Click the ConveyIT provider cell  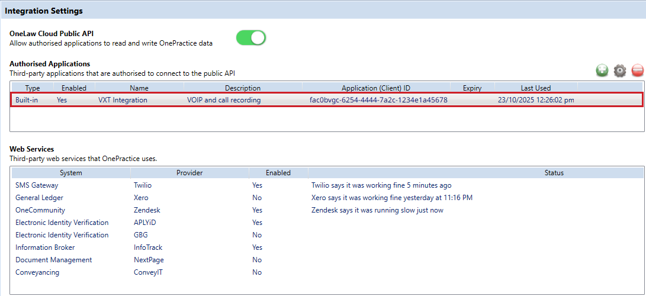click(x=148, y=272)
